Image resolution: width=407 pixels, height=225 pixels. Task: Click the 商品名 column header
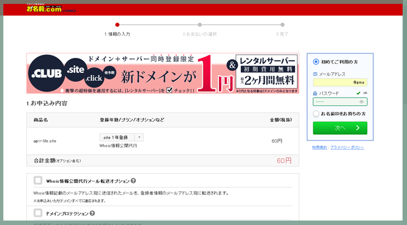[41, 120]
